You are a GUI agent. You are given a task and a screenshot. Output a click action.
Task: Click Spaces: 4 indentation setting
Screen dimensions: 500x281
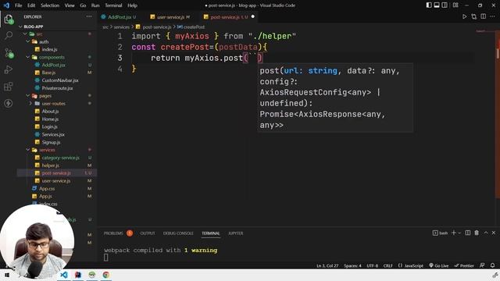352,265
